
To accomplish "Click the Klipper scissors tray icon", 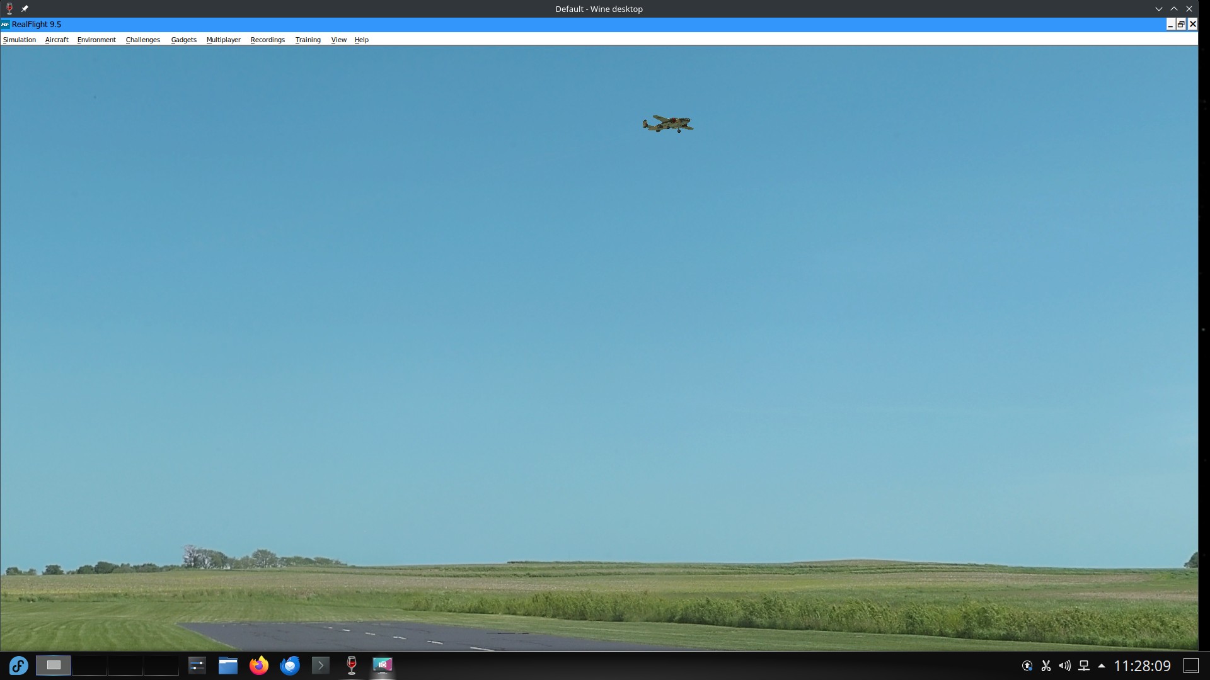I will 1046,666.
